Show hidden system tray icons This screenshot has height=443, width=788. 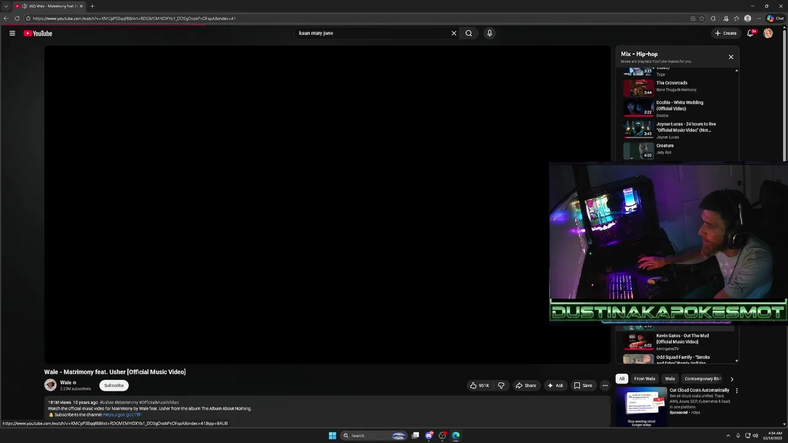pyautogui.click(x=728, y=436)
